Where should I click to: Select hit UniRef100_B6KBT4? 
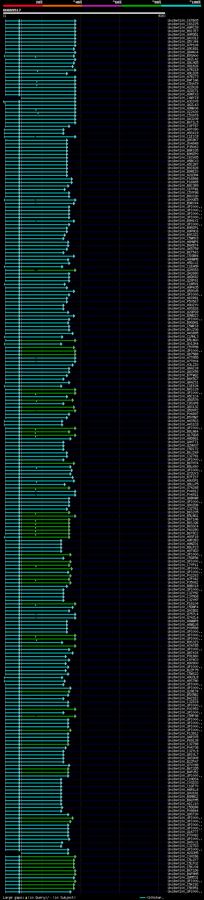pos(183,245)
